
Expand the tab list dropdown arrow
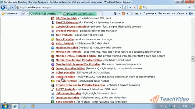point(27,14)
